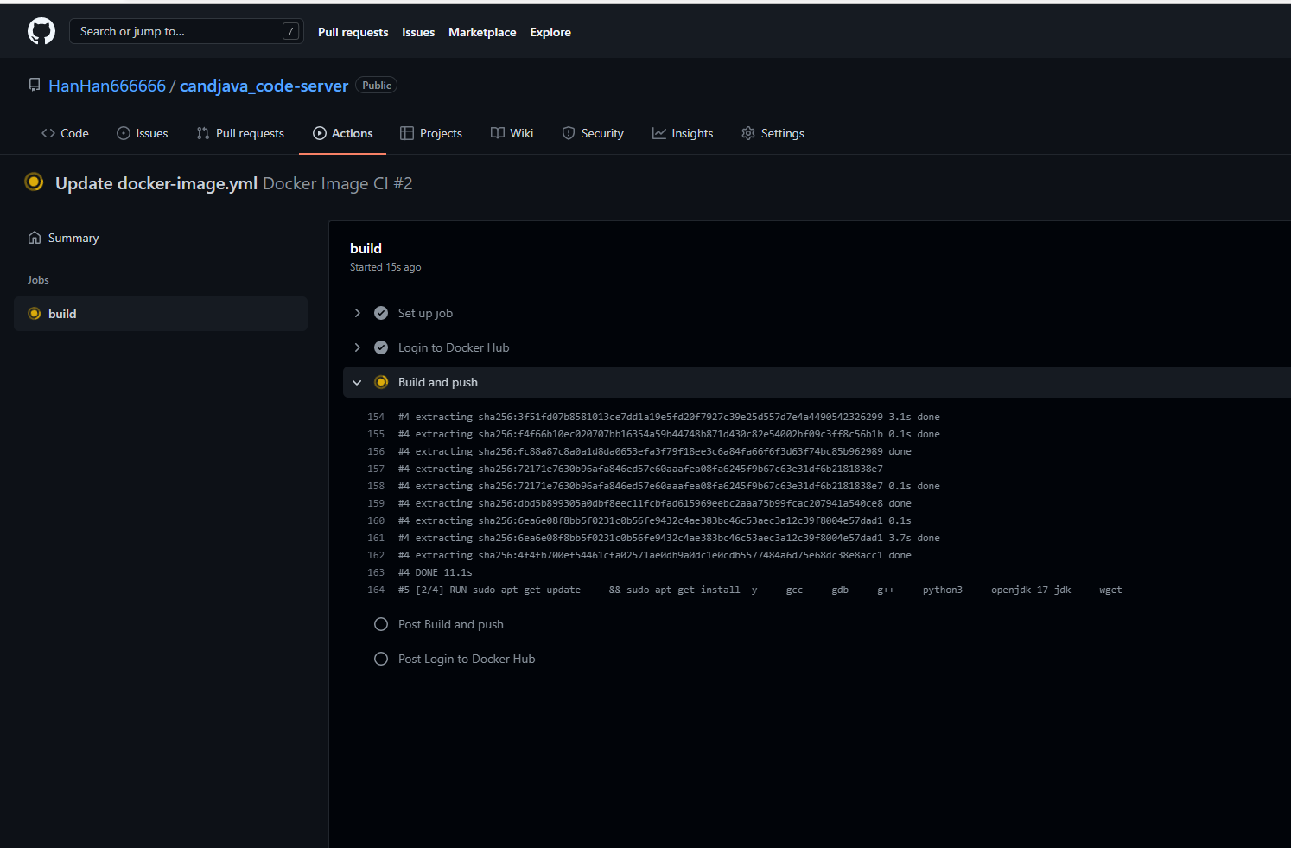Click the checkmark on Login to Docker Hub
The image size is (1291, 848).
coord(381,347)
